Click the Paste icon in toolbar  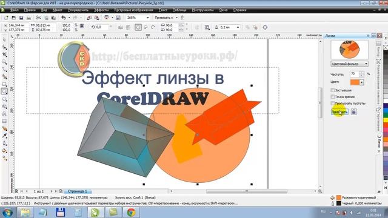pyautogui.click(x=53, y=18)
